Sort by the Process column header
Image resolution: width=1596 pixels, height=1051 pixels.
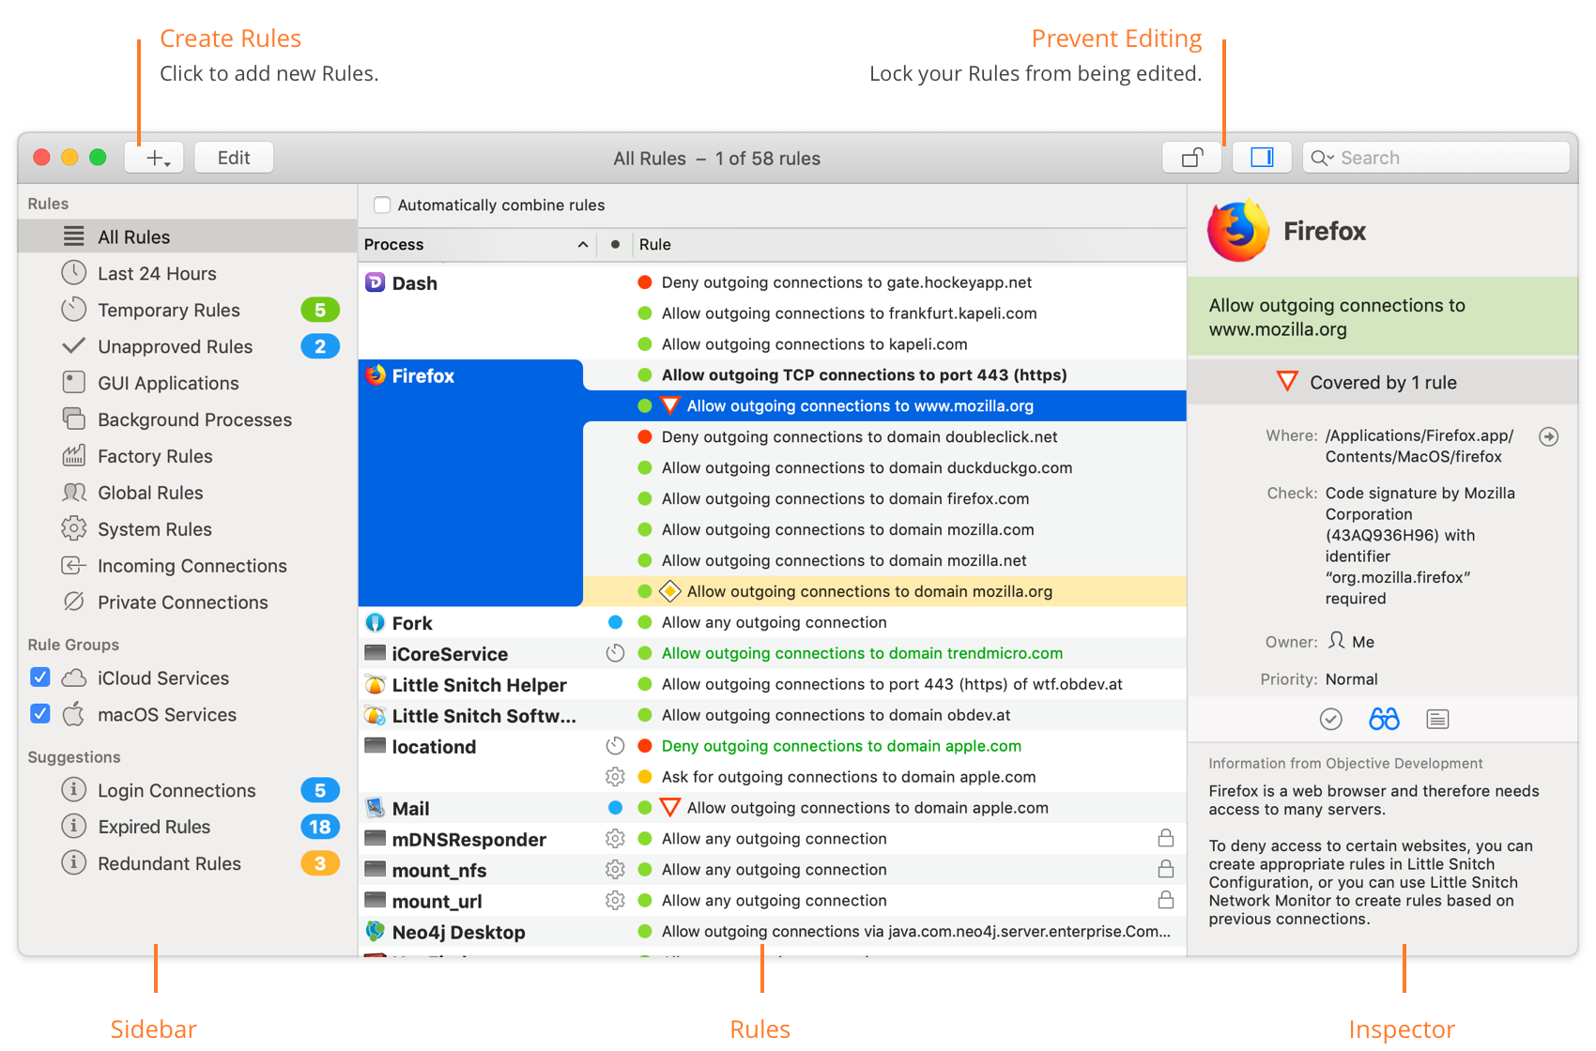[x=477, y=245]
